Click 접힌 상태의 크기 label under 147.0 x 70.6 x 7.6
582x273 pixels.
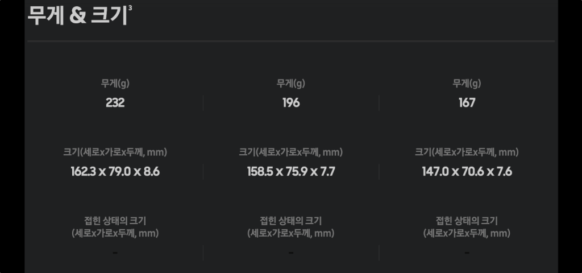(x=467, y=226)
